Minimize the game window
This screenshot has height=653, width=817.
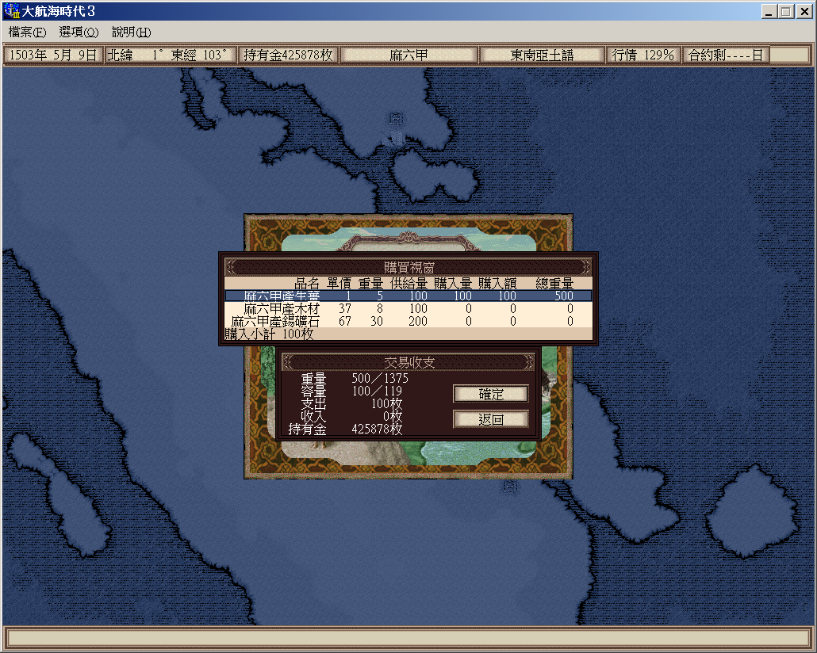[769, 12]
